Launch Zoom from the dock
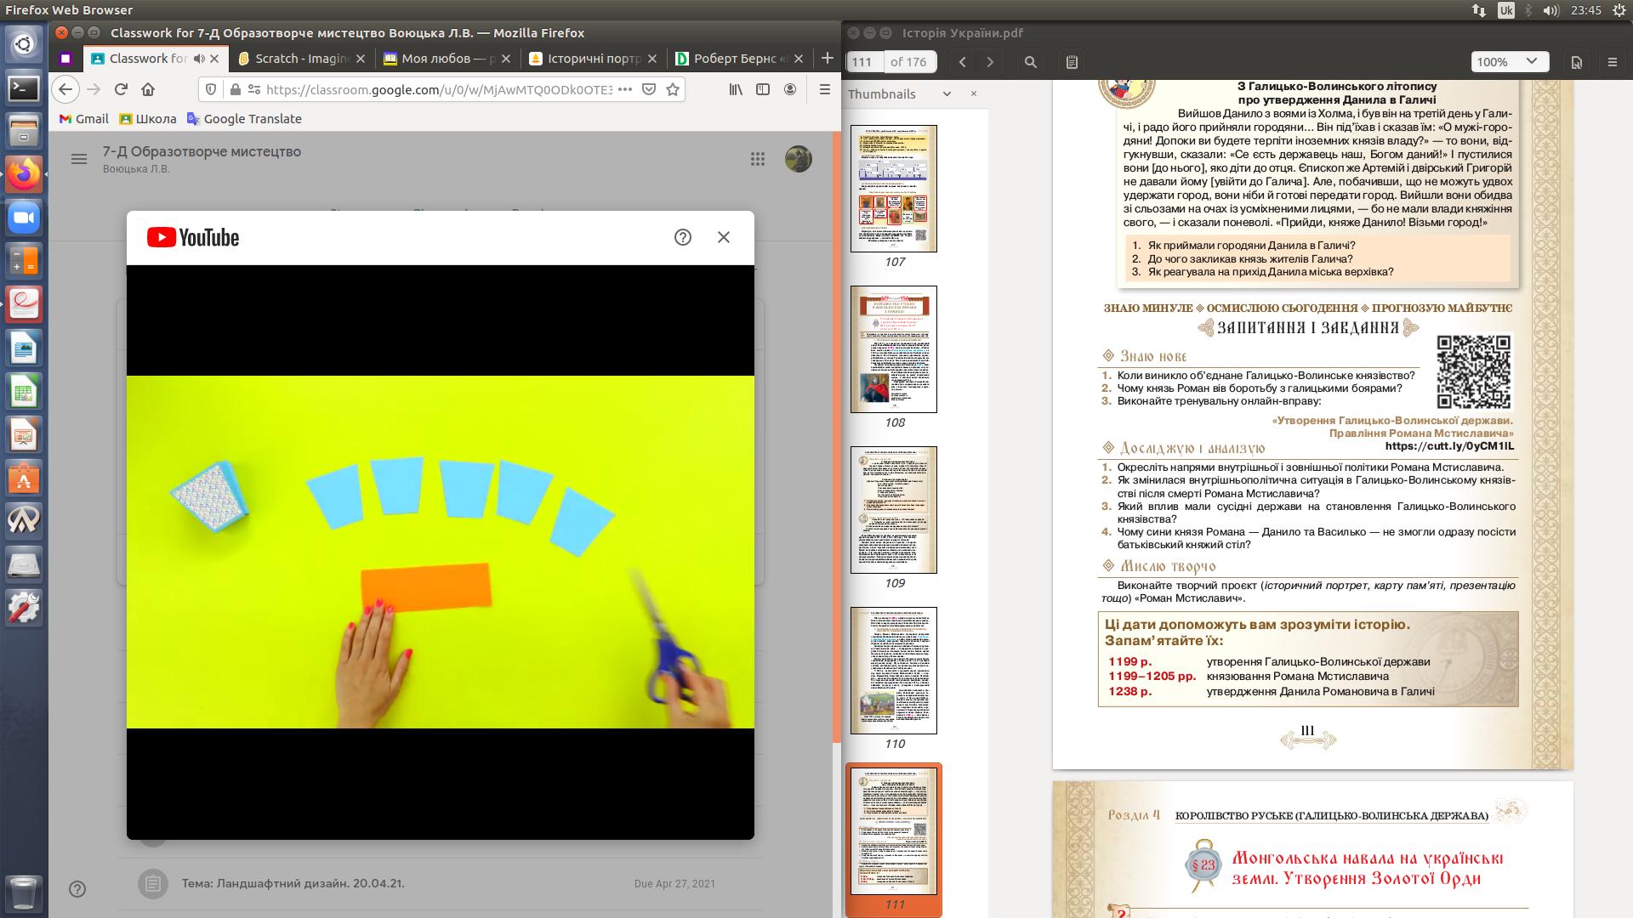The width and height of the screenshot is (1633, 918). click(23, 218)
